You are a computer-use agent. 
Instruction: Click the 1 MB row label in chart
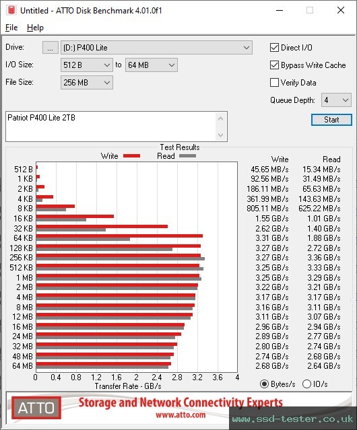pyautogui.click(x=25, y=278)
